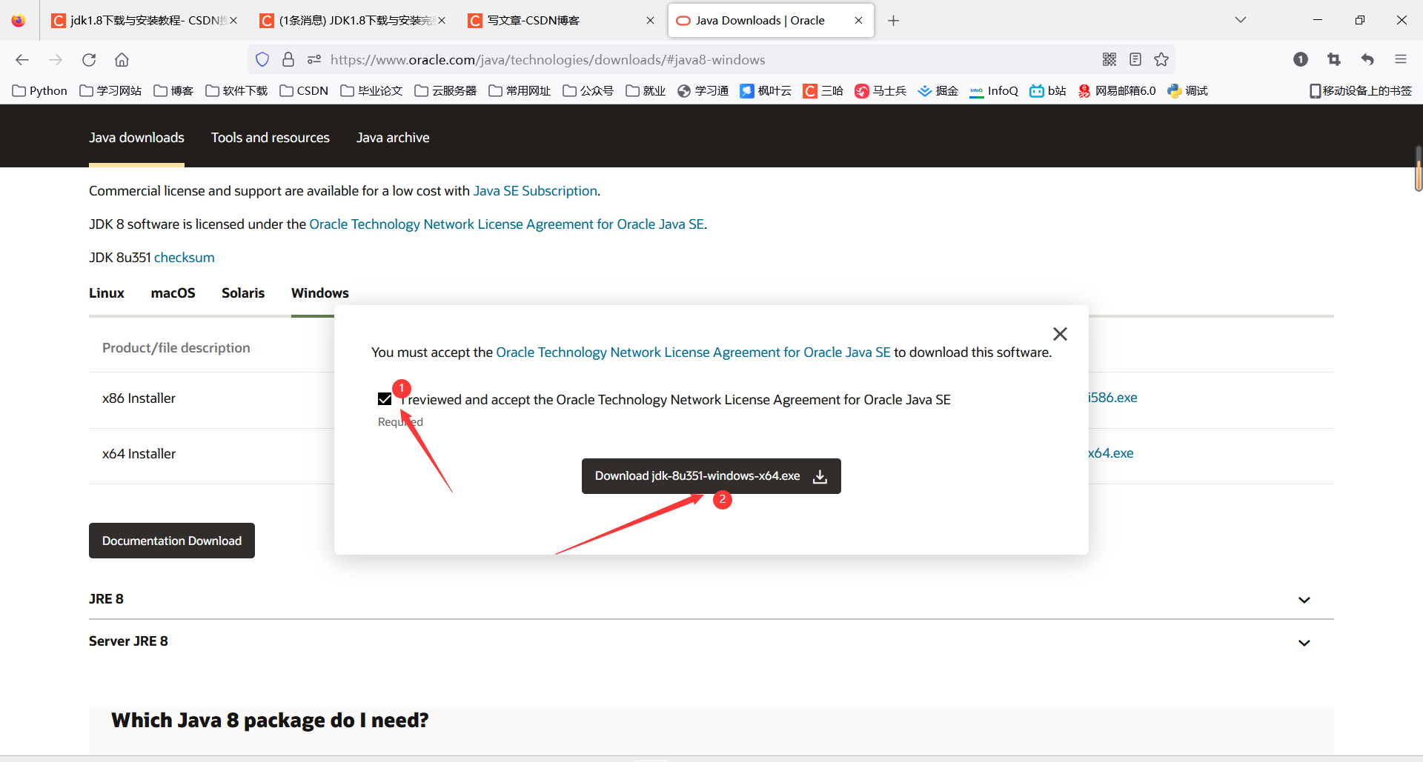Open 毕业论文 bookmarks folder
This screenshot has height=762, width=1423.
click(371, 91)
